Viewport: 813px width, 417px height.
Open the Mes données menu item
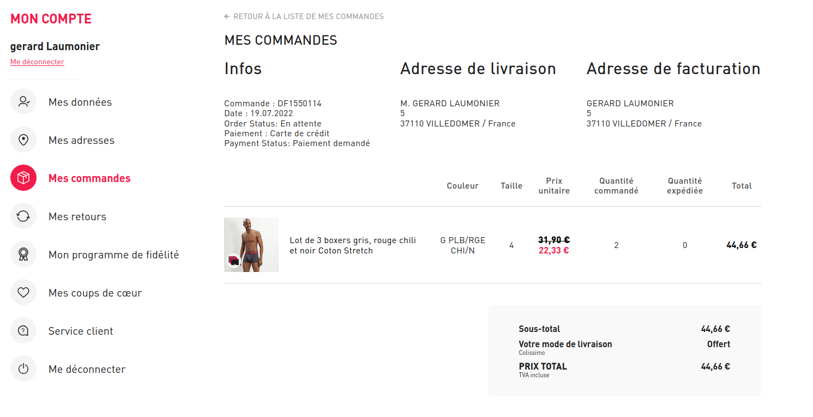tap(80, 102)
